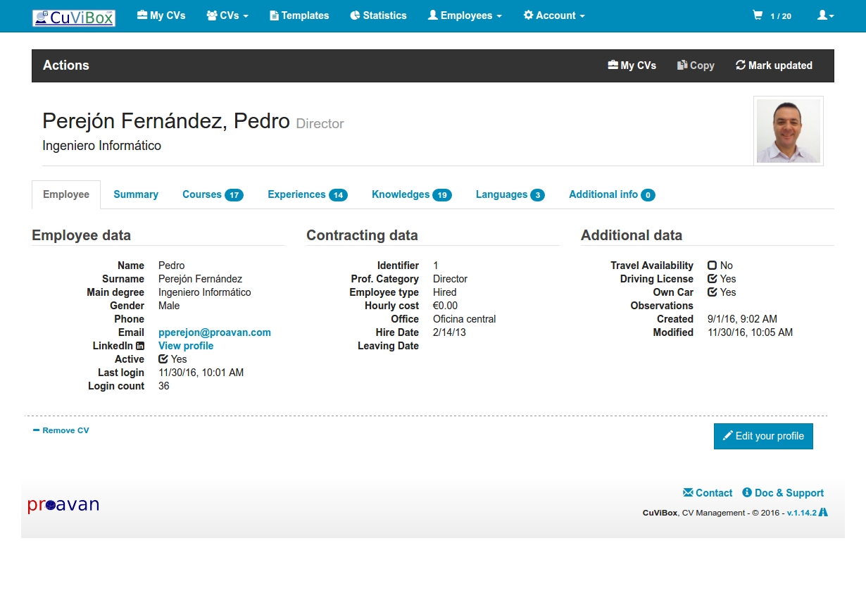Click the pperejon@proavan.com email link
This screenshot has width=866, height=605.
(x=215, y=332)
